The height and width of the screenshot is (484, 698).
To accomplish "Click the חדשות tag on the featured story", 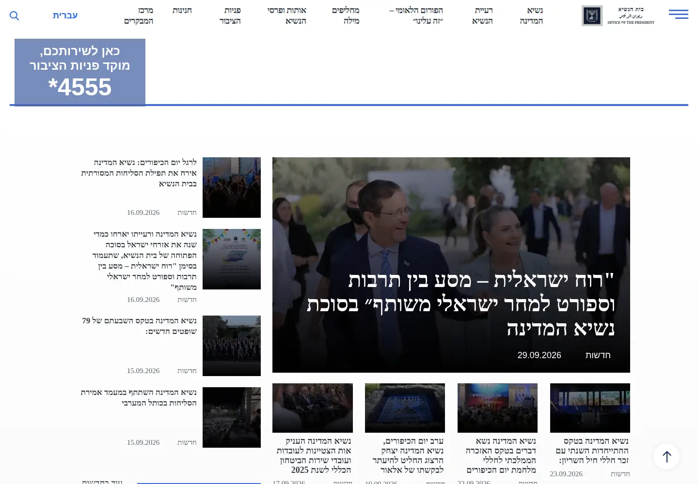I will (598, 355).
